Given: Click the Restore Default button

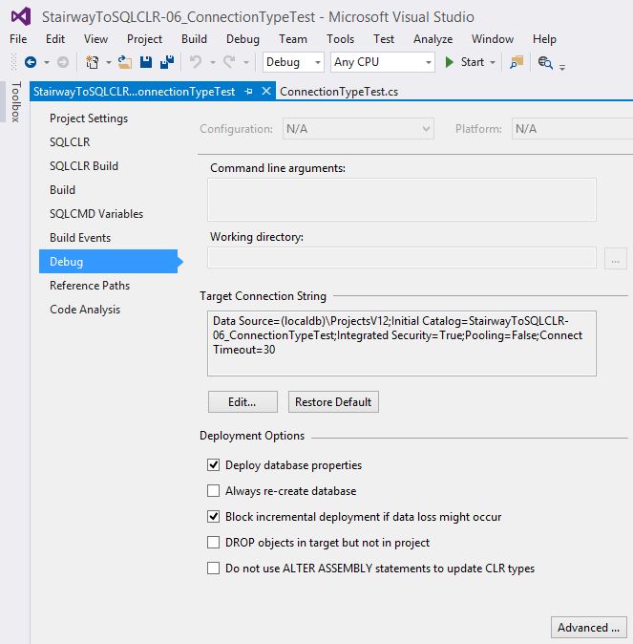Looking at the screenshot, I should (x=333, y=401).
